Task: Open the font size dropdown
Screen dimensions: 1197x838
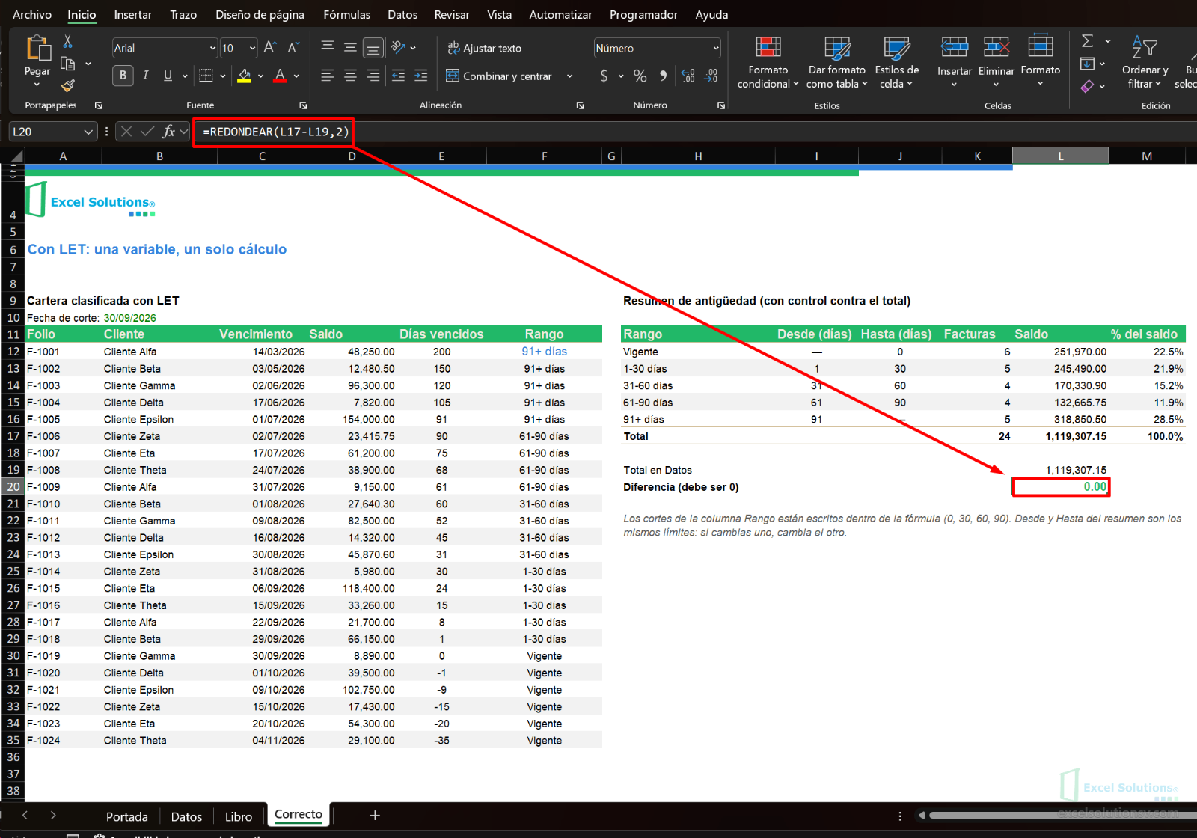Action: (252, 48)
